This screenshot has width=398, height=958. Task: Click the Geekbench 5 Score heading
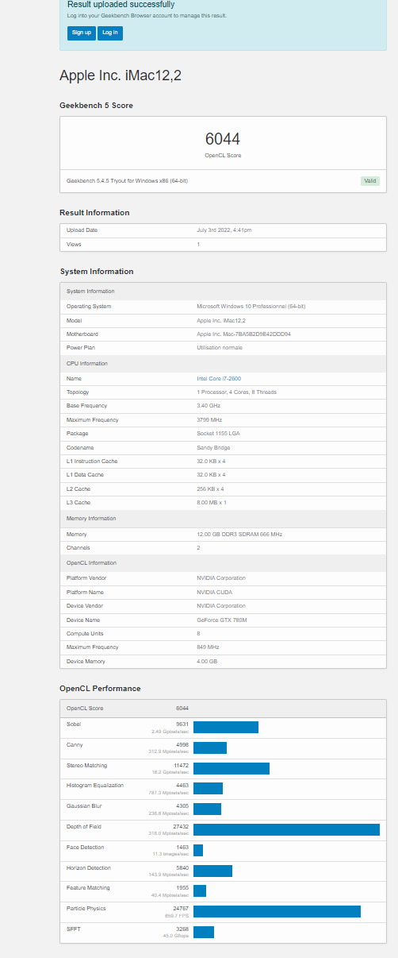[96, 106]
